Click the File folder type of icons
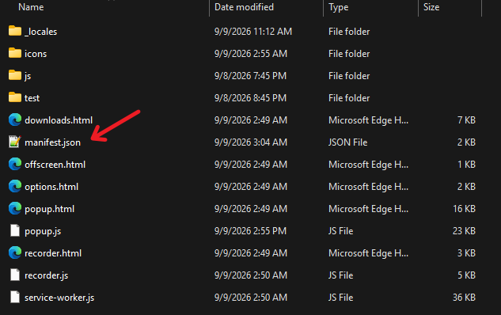This screenshot has height=315, width=501. (349, 54)
